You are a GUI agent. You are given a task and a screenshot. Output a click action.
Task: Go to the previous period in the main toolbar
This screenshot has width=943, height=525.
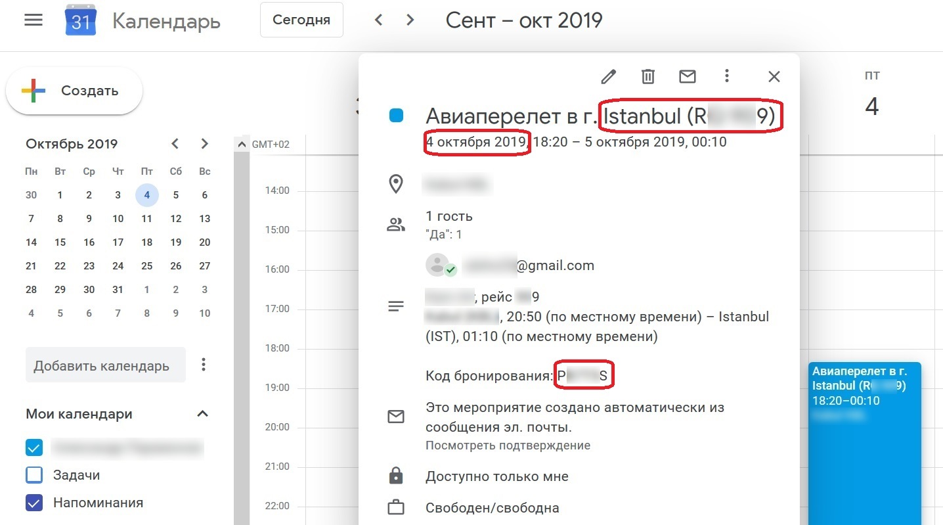[378, 20]
